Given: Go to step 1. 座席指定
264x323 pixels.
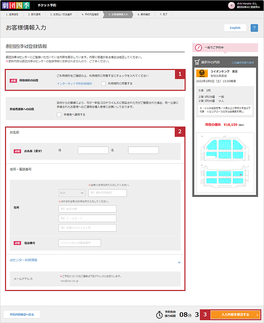Looking at the screenshot, I should (12, 15).
